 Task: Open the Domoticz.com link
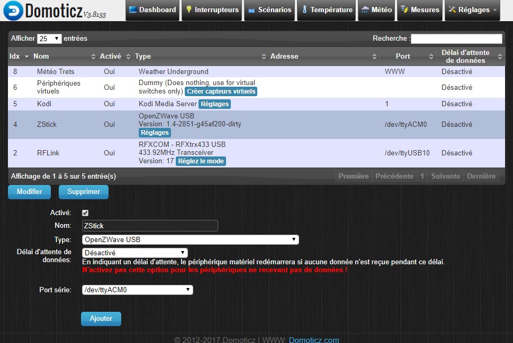point(314,340)
